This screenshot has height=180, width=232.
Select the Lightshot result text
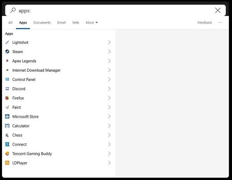point(20,43)
